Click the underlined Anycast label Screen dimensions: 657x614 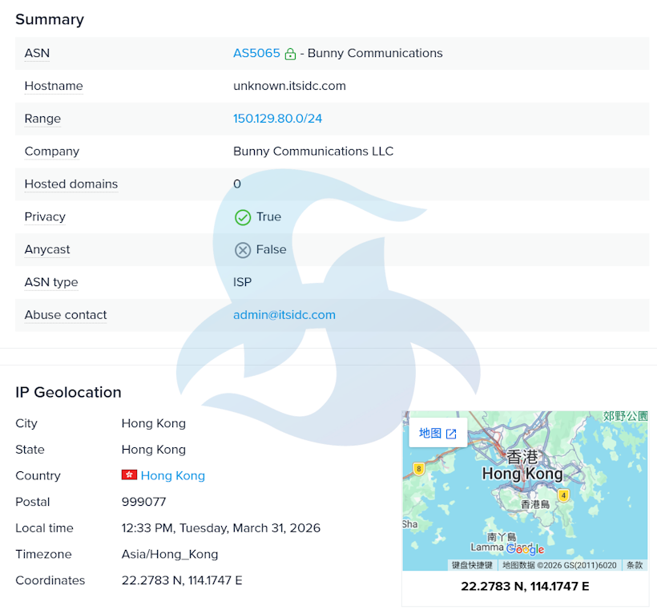[x=47, y=249]
